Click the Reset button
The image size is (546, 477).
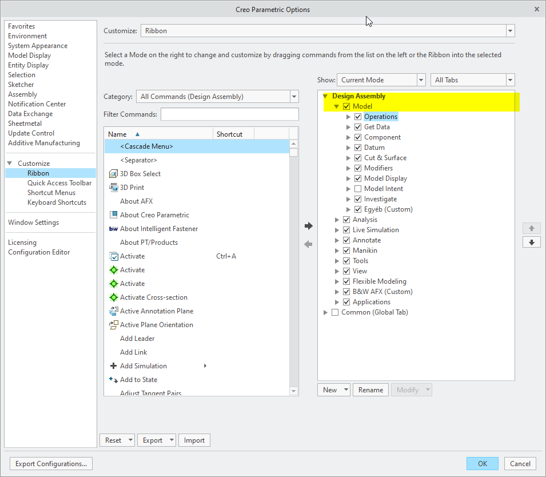point(113,440)
